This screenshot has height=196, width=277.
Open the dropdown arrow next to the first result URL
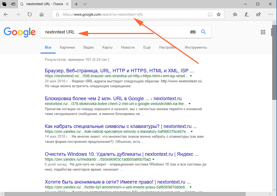pos(191,76)
